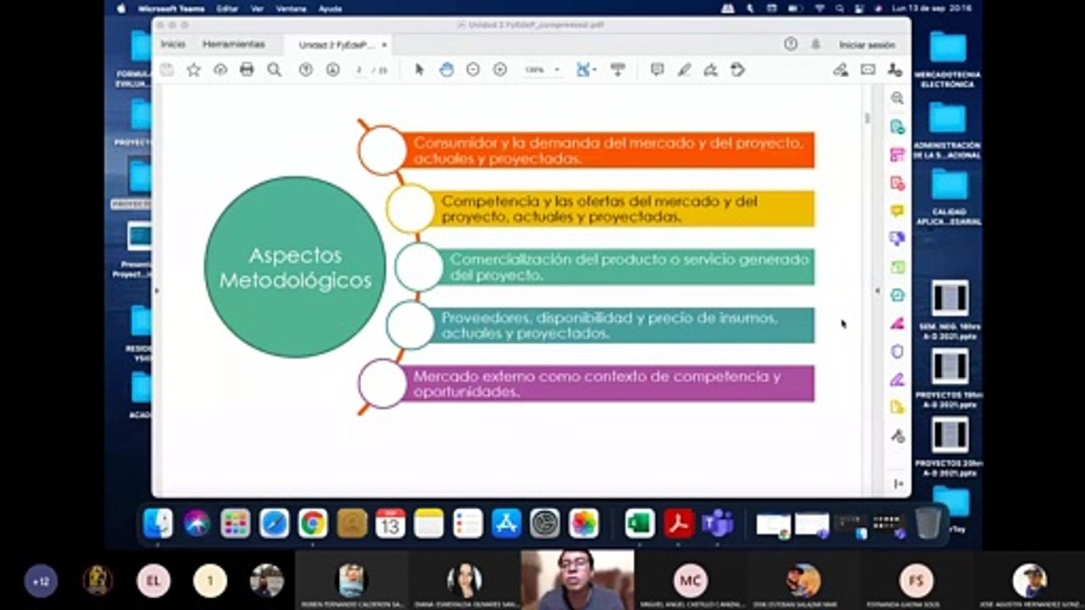Choose the selection arrow tool
The image size is (1085, 610).
pos(419,70)
